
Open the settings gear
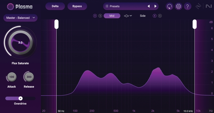179,6
